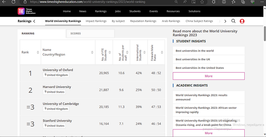Open Jobs in main navigation
The height and width of the screenshot is (137, 266).
[x=118, y=11]
